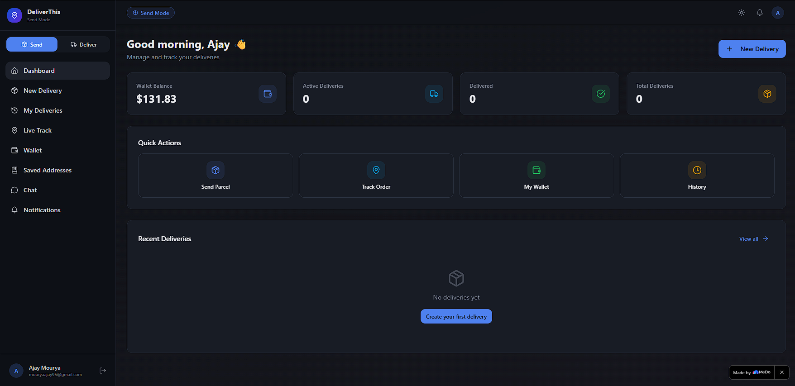Click the Active Deliveries label
Image resolution: width=795 pixels, height=386 pixels.
(x=323, y=86)
